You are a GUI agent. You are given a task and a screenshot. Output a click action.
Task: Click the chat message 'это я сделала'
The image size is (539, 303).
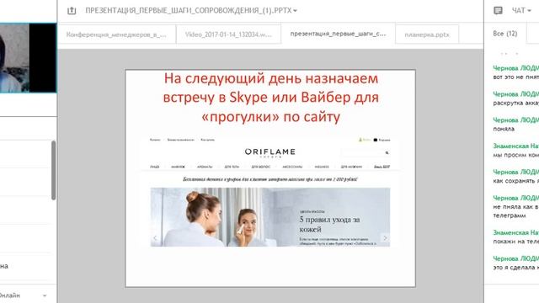(x=516, y=268)
